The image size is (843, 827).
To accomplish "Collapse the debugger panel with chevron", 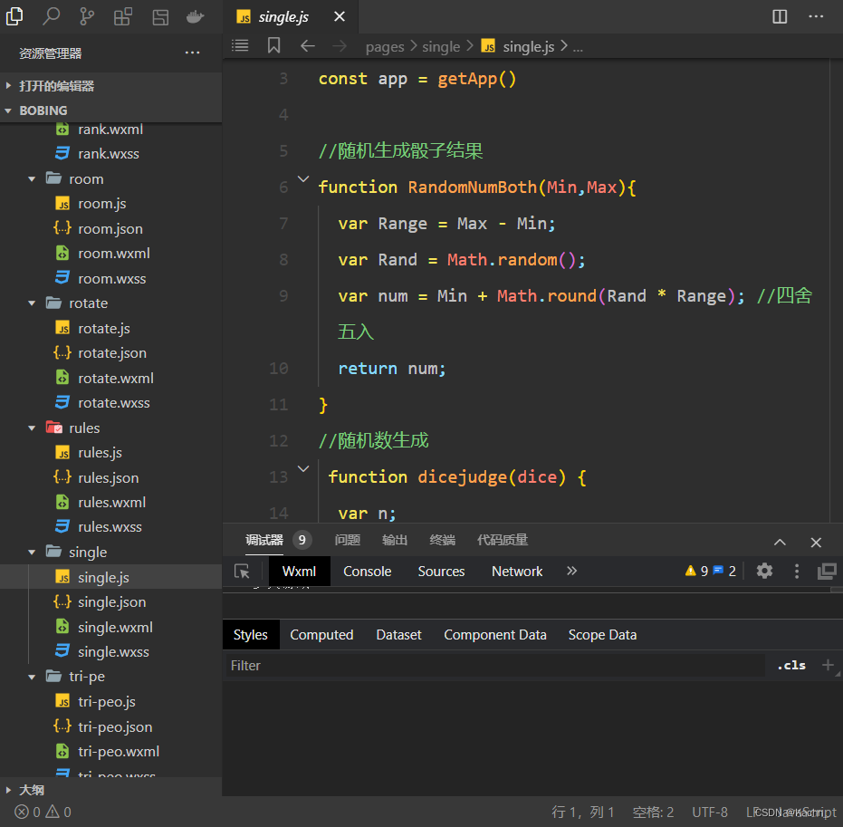I will (x=780, y=542).
